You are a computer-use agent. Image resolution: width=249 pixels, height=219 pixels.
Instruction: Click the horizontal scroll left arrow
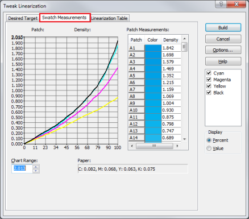click(132, 146)
